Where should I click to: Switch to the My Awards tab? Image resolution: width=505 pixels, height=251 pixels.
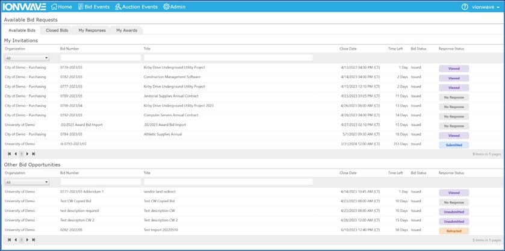tap(126, 30)
